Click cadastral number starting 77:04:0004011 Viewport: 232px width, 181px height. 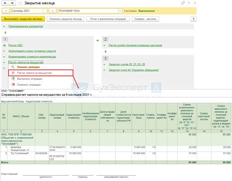(x=57, y=149)
